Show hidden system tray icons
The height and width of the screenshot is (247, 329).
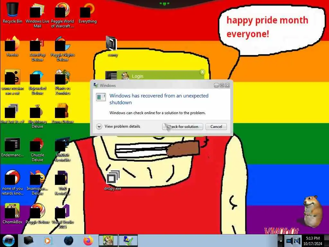[x=281, y=241]
